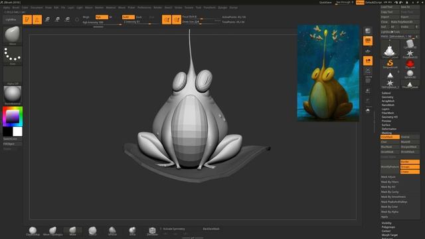Open the material sphere selector on left shelf
Image resolution: width=425 pixels, height=239 pixels.
click(13, 96)
